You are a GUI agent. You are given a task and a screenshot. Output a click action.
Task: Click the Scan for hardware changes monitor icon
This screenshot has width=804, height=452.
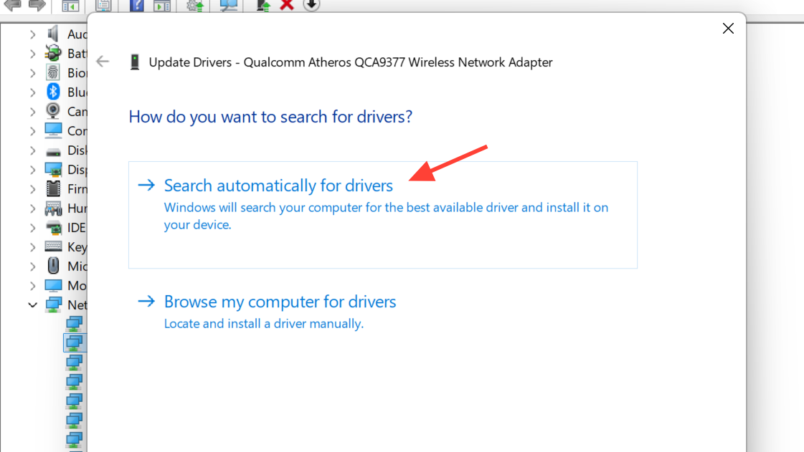tap(228, 6)
